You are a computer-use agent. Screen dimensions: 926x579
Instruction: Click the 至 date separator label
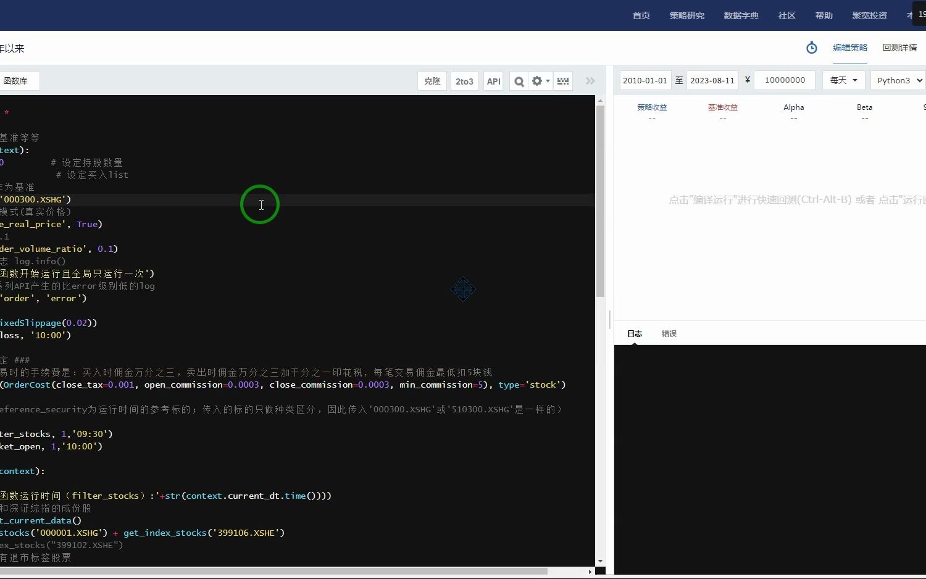coord(679,80)
